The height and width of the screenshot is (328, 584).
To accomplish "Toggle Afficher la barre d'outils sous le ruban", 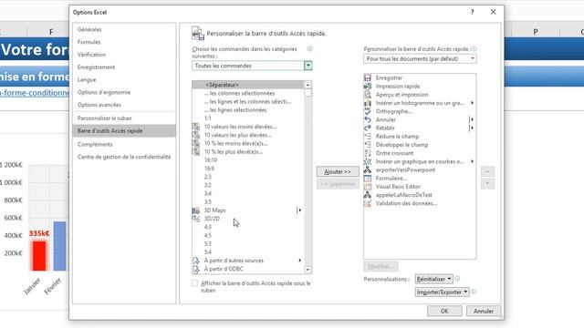I will coord(194,283).
